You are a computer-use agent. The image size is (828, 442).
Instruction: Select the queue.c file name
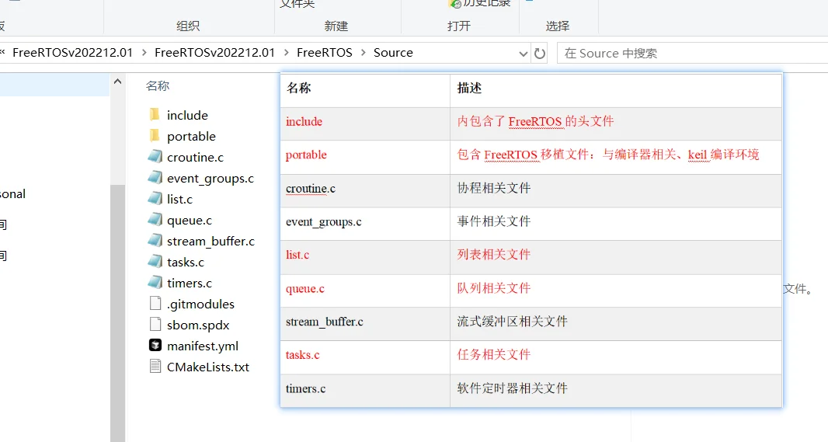(190, 220)
